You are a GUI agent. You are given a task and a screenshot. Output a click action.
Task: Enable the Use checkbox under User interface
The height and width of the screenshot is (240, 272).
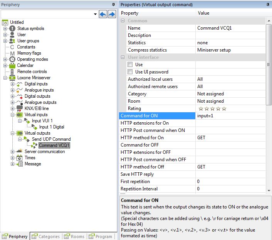130,65
